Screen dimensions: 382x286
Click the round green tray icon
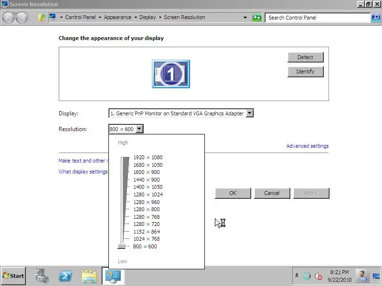click(x=307, y=276)
